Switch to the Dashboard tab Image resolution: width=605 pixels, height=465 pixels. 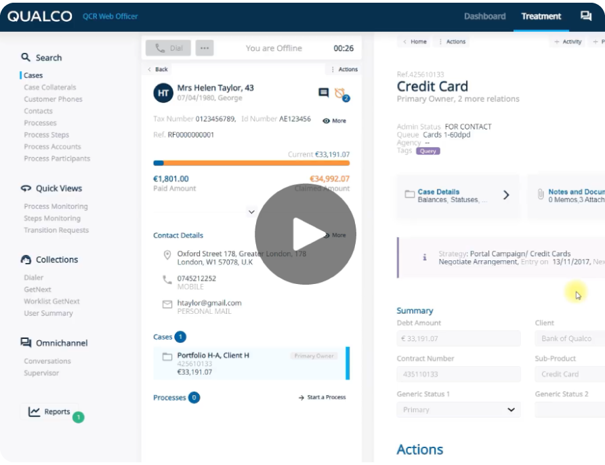pos(485,16)
